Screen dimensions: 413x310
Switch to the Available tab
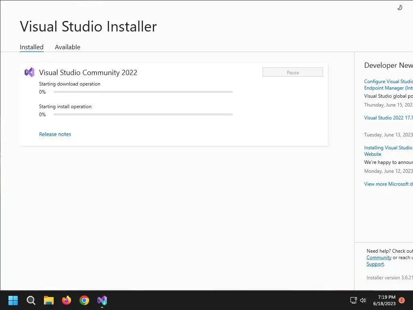[x=67, y=47]
